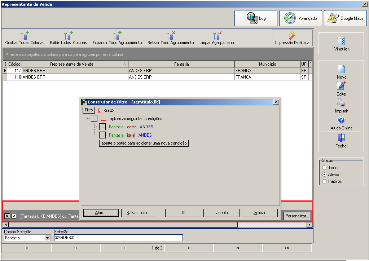
Task: Click Salvar Como button
Action: tap(139, 213)
